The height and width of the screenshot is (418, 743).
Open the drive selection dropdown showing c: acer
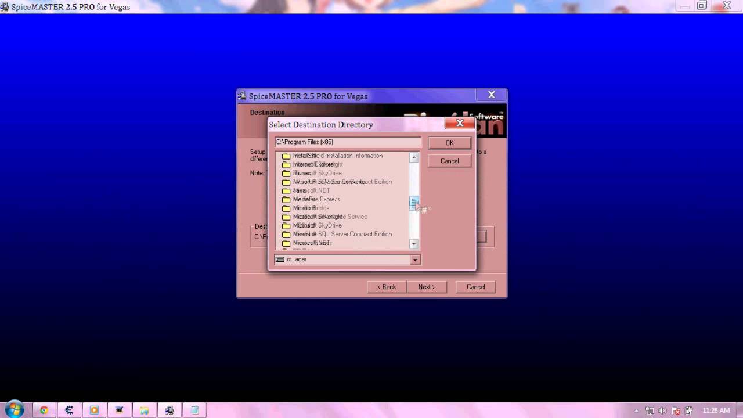(x=415, y=260)
